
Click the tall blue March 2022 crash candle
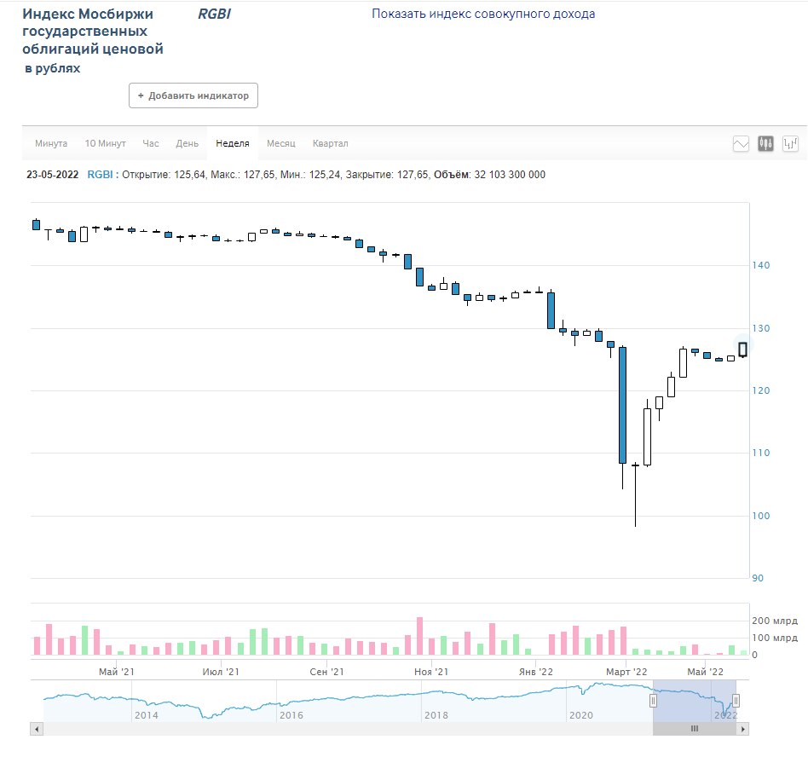point(622,405)
